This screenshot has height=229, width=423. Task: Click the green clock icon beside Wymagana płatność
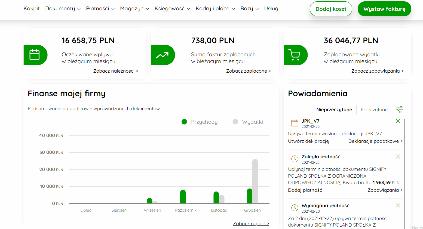pyautogui.click(x=295, y=208)
